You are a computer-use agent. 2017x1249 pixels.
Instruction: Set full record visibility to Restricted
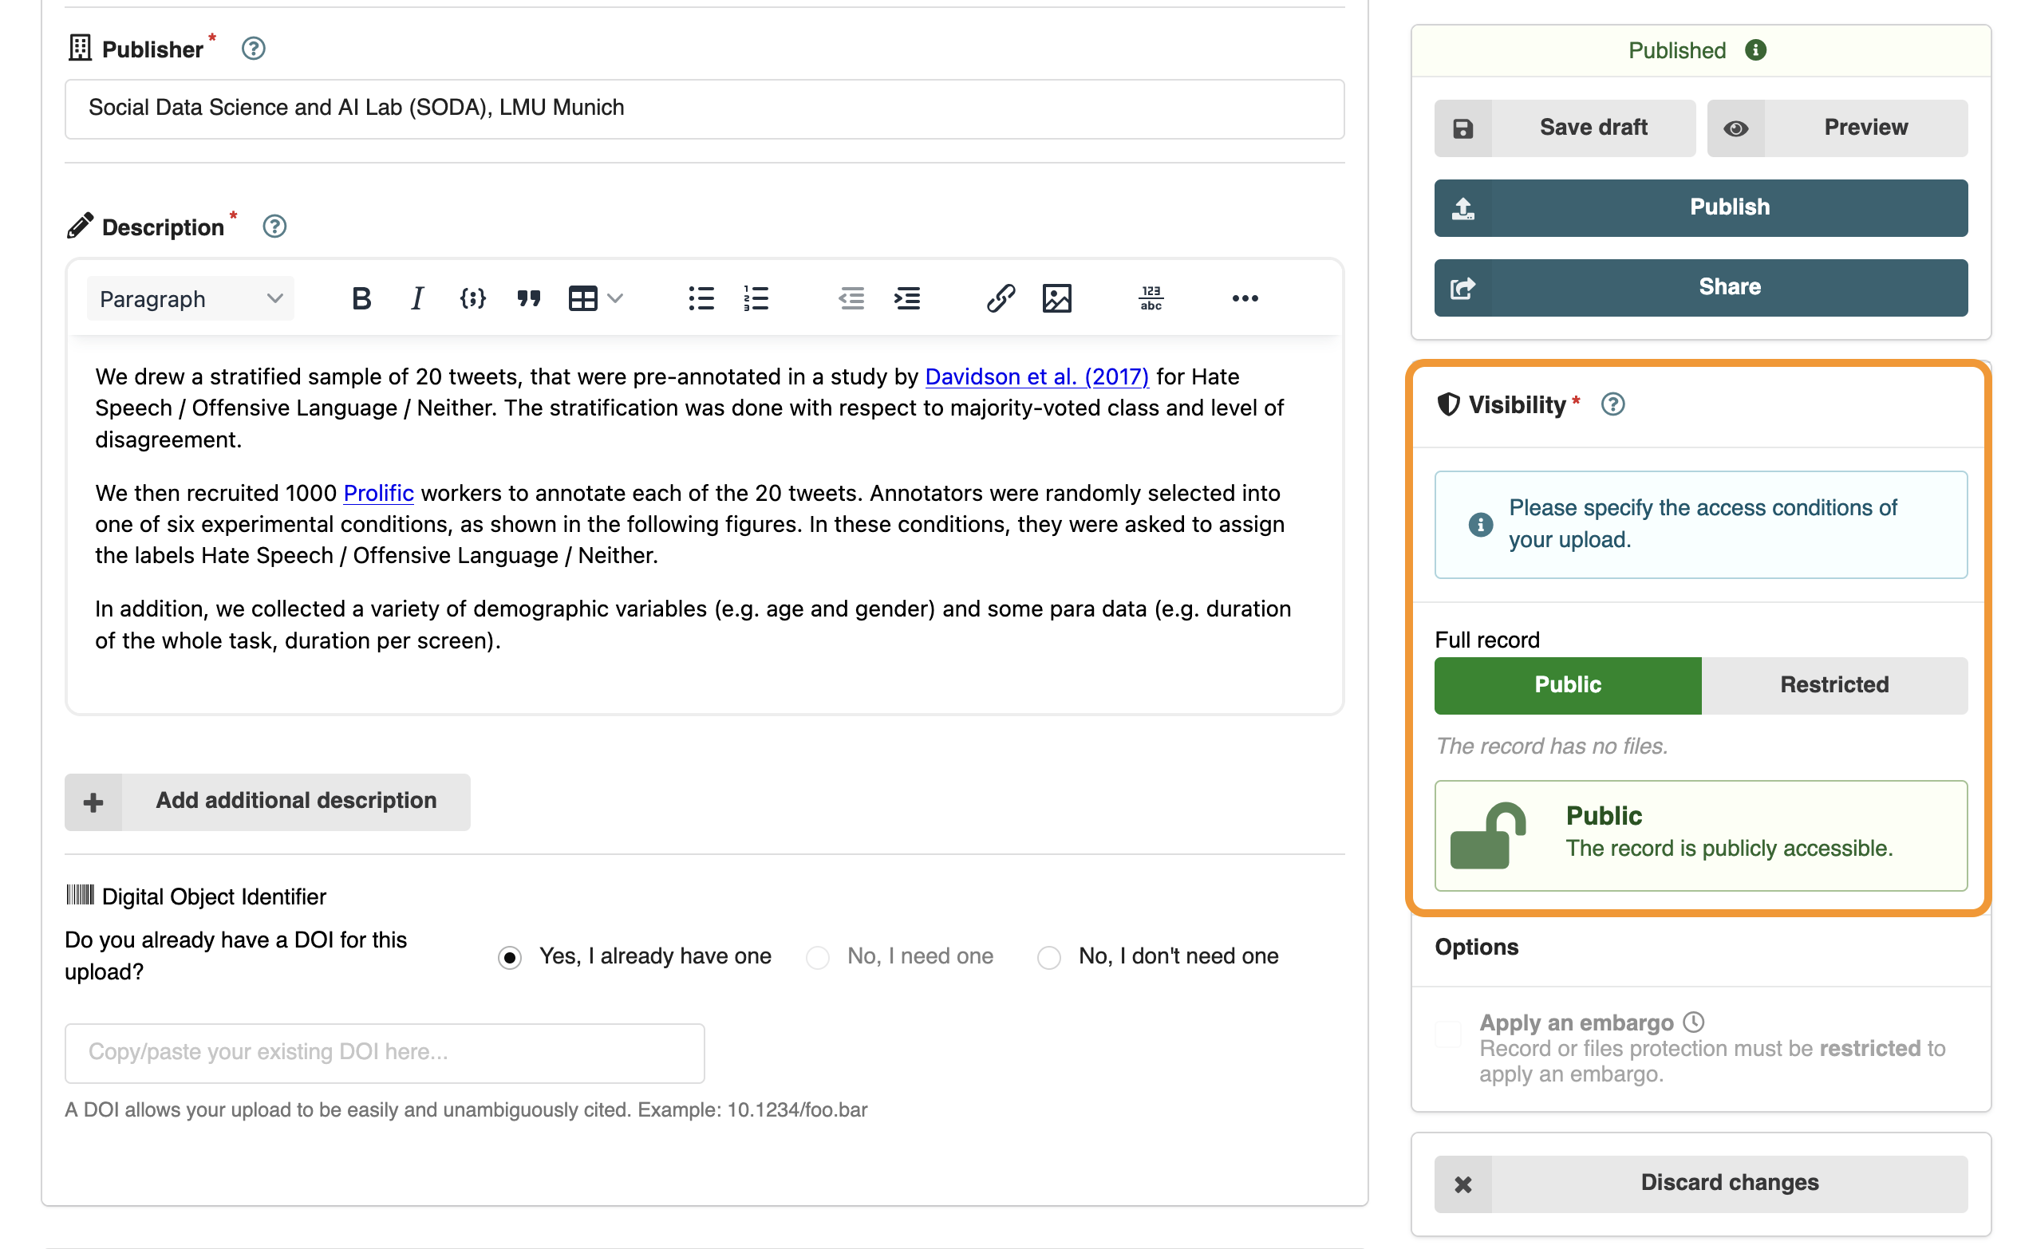tap(1834, 685)
